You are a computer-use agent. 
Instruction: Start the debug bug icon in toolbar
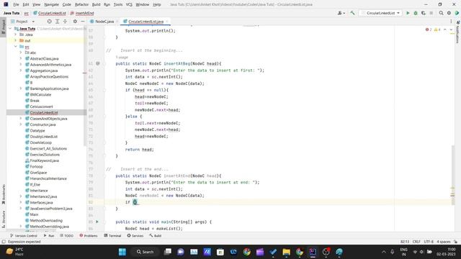tap(416, 13)
